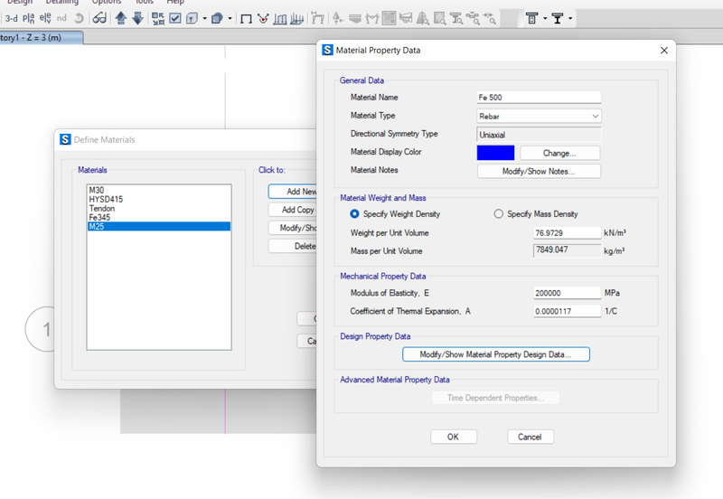Select Tendon in Materials list
The width and height of the screenshot is (723, 499).
(x=159, y=209)
